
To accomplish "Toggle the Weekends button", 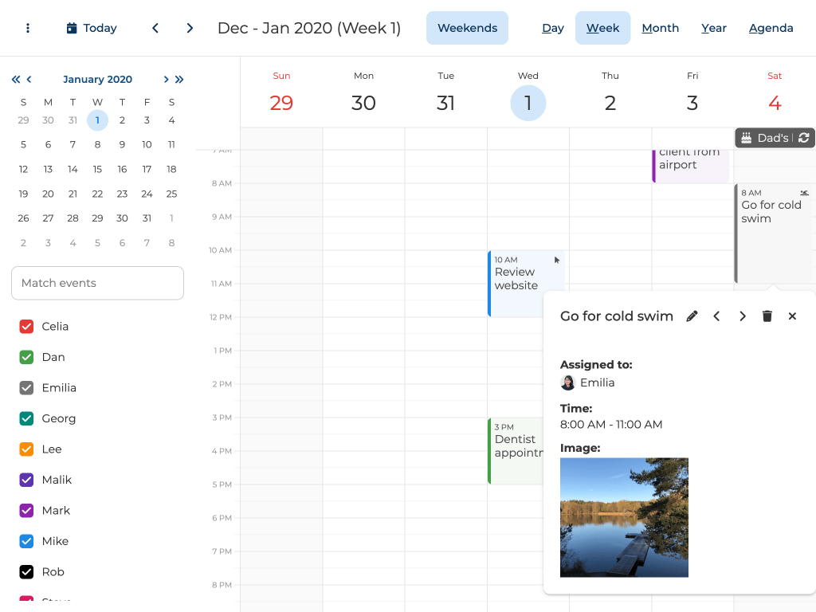I will pyautogui.click(x=467, y=28).
